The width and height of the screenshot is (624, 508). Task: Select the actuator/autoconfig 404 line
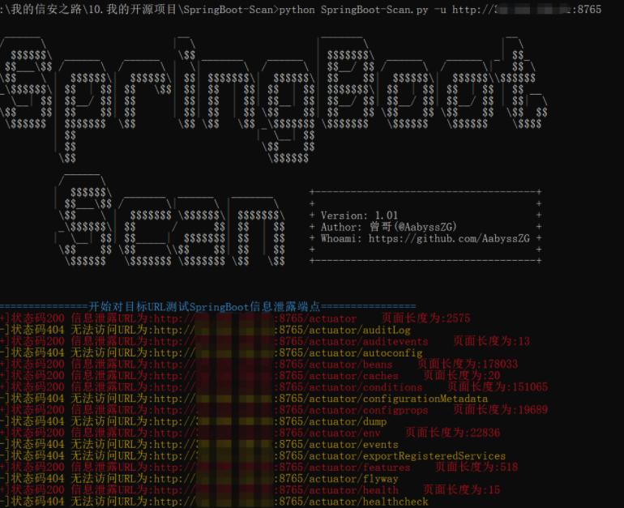(211, 353)
